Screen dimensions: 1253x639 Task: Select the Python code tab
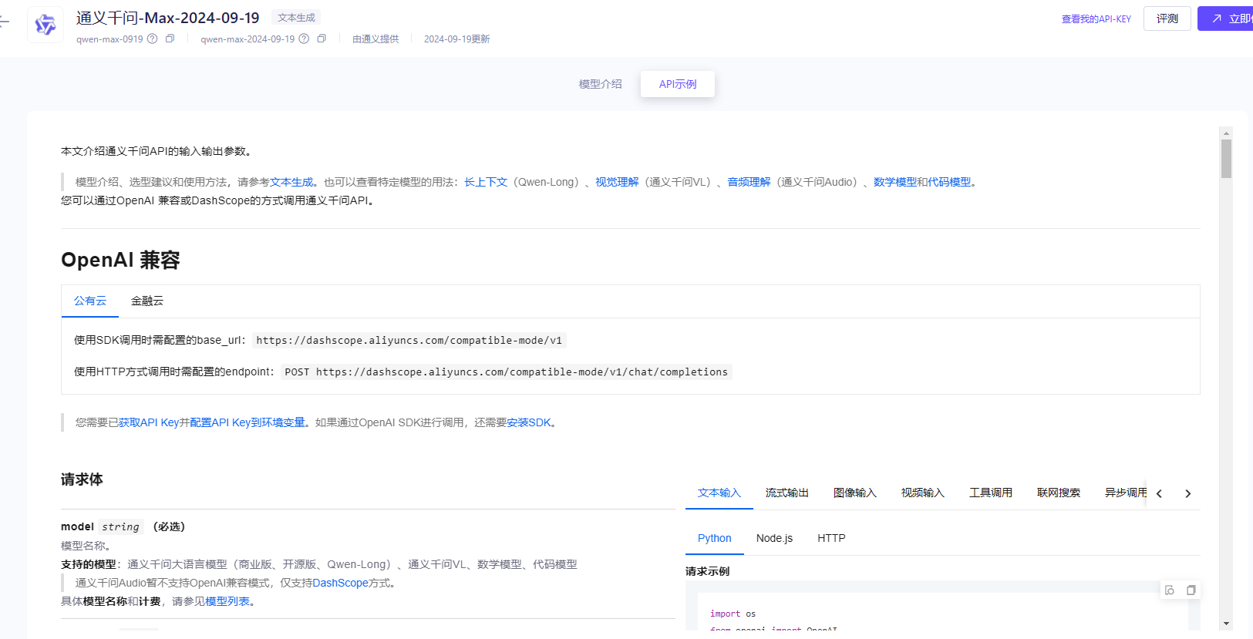[715, 538]
